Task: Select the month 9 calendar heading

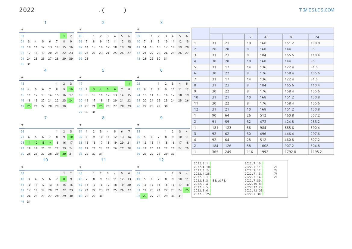Action: [x=161, y=118]
